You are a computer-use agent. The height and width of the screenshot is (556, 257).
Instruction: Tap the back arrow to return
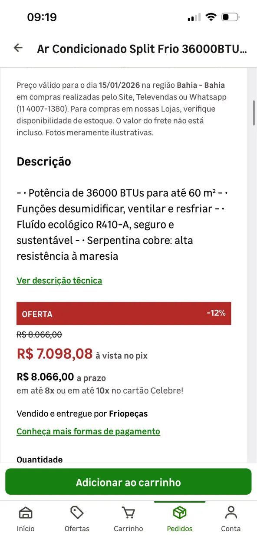tap(18, 48)
